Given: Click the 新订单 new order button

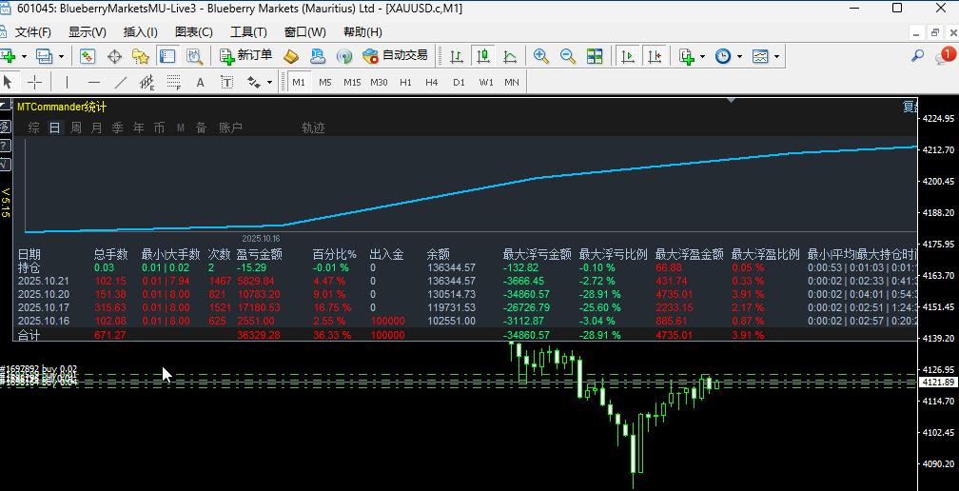Looking at the screenshot, I should (x=245, y=55).
